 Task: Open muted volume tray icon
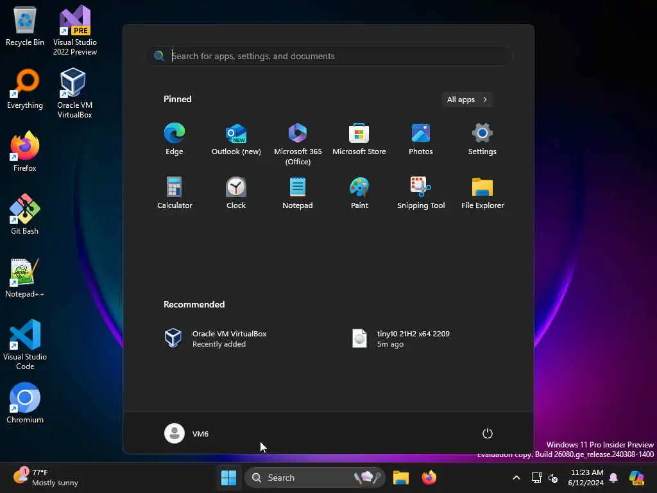(553, 478)
